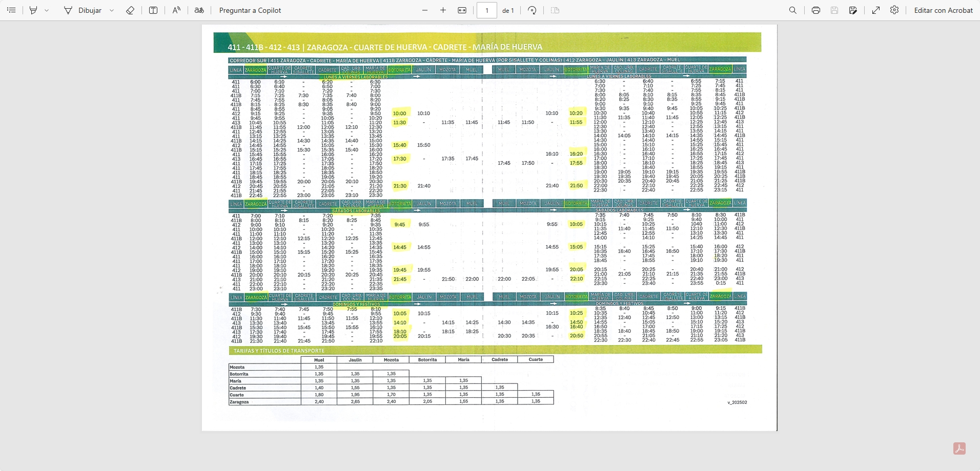Click the fare value '1,70'

(x=391, y=395)
